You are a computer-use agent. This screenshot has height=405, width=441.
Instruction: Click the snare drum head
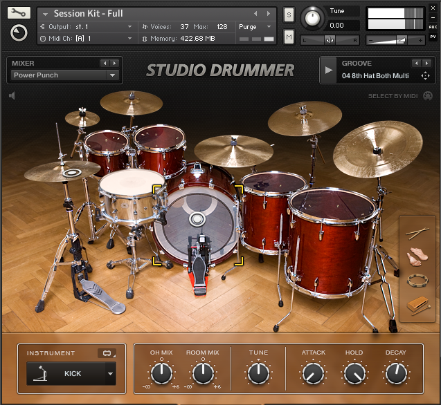pyautogui.click(x=132, y=182)
